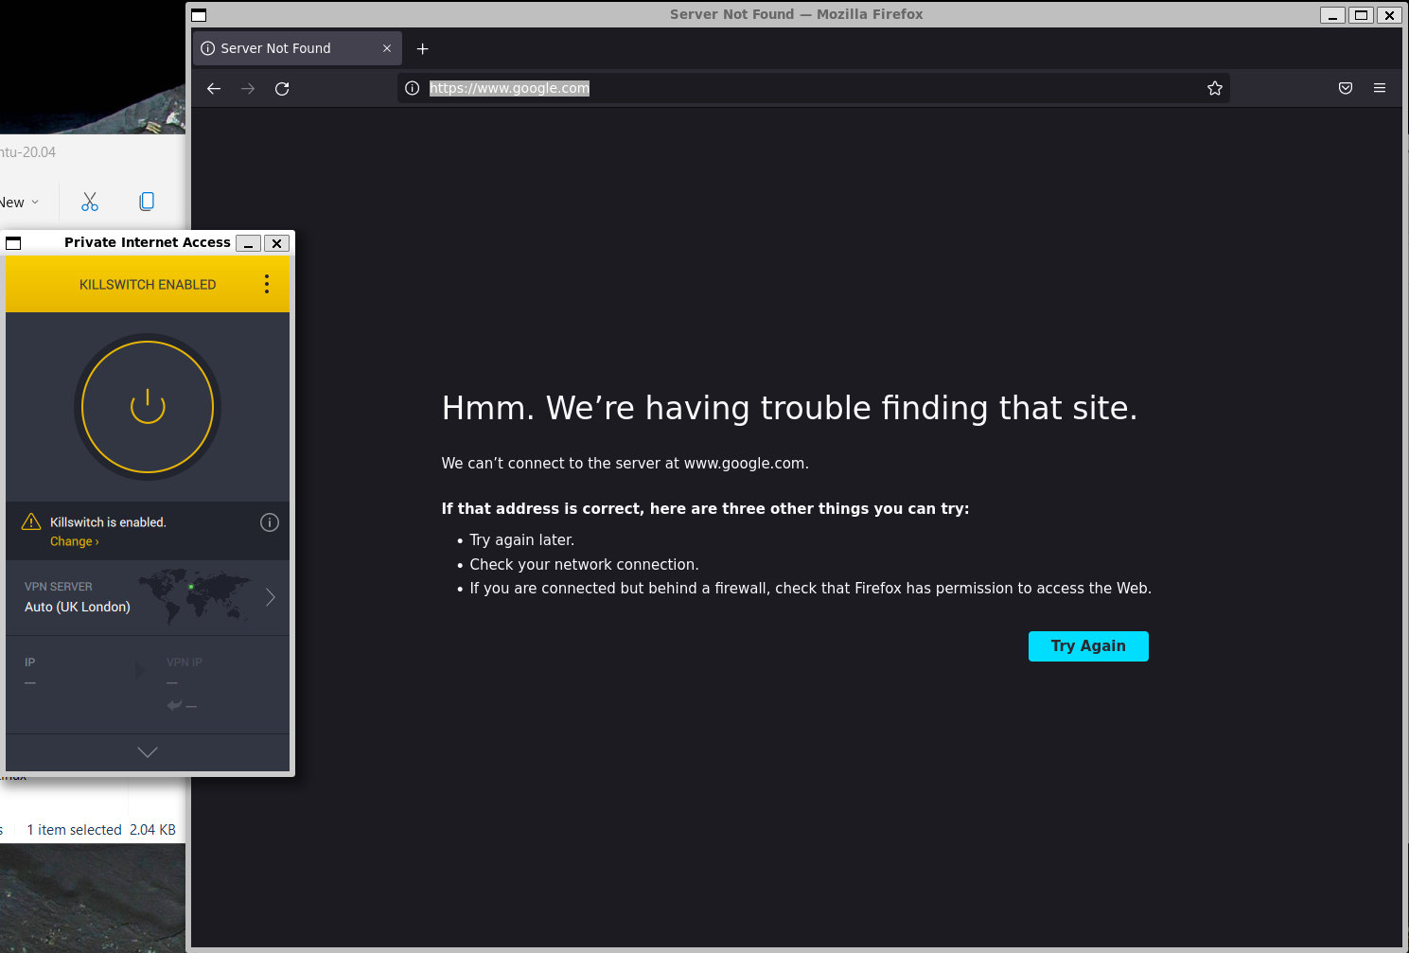This screenshot has width=1409, height=953.
Task: Click the 'Killswitch is enabled.' message
Action: pyautogui.click(x=108, y=522)
